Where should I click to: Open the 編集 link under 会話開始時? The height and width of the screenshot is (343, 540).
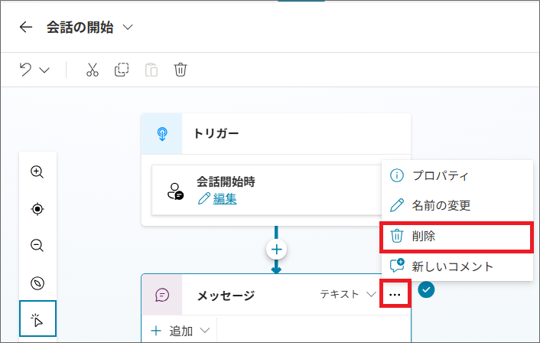coord(224,199)
